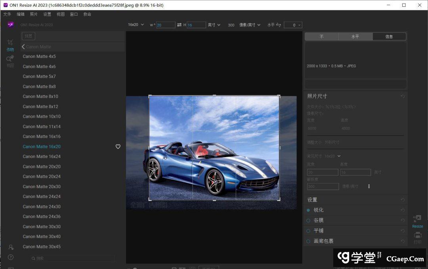Image resolution: width=428 pixels, height=269 pixels.
Task: Enable the 锐化 sharpening option
Action: coord(308,210)
